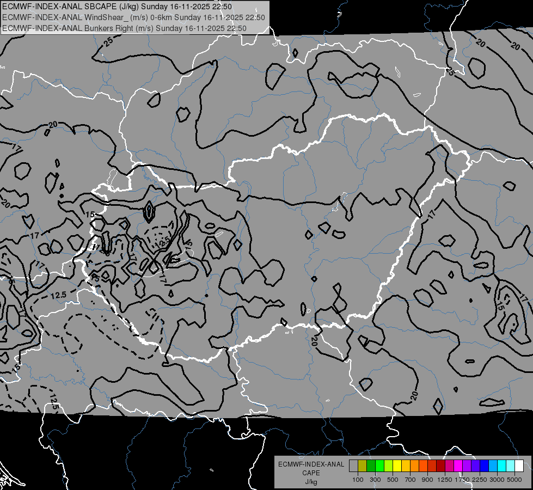Click the sky blue legend swatch

click(493, 465)
